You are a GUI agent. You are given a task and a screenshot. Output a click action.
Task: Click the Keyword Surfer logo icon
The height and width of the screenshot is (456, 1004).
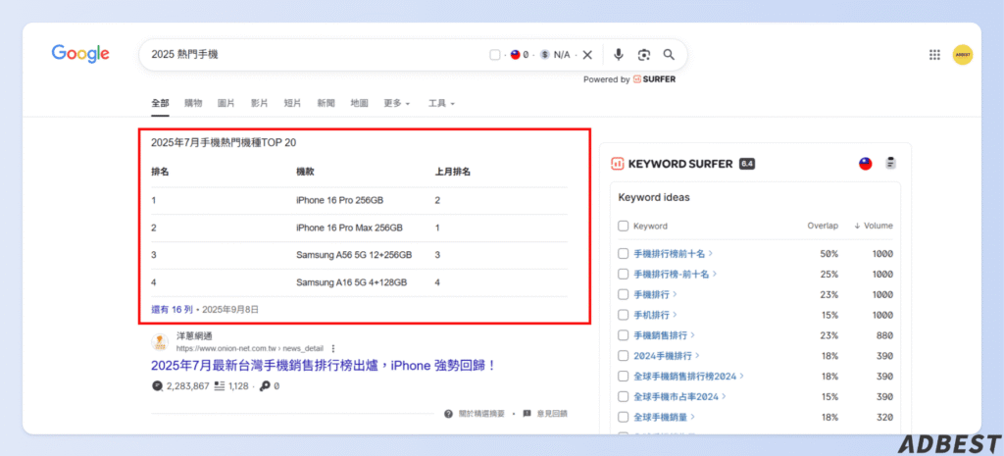coord(618,164)
